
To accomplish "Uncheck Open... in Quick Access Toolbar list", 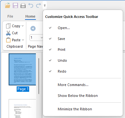I will (83, 28).
